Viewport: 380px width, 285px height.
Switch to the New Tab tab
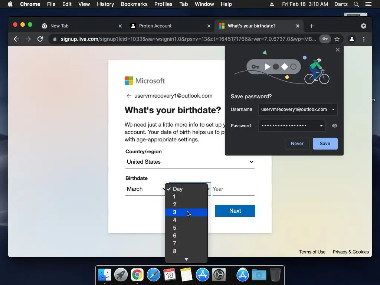(81, 26)
